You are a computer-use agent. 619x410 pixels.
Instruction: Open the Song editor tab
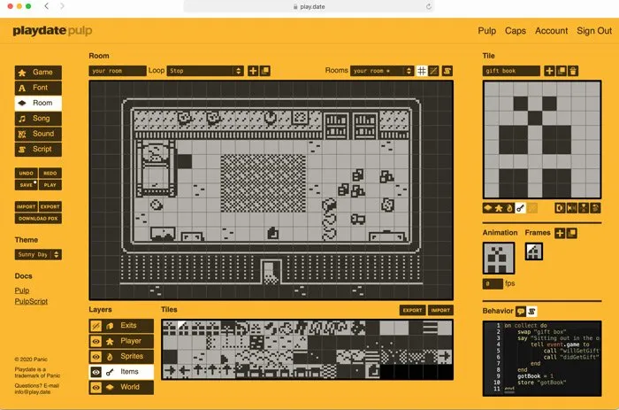tap(38, 119)
